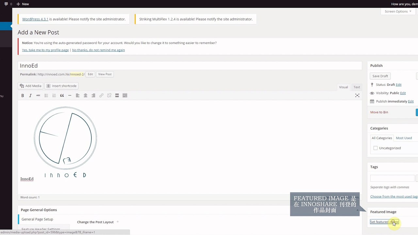Image resolution: width=418 pixels, height=235 pixels.
Task: Insert a Read More tag
Action: coord(117,95)
